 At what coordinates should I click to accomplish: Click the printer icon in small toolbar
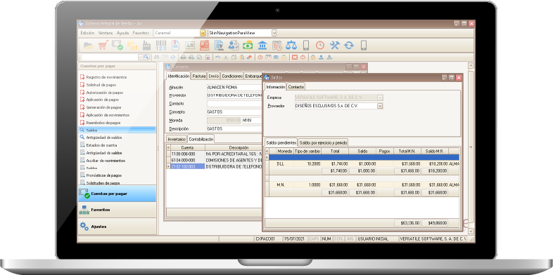pyautogui.click(x=183, y=57)
